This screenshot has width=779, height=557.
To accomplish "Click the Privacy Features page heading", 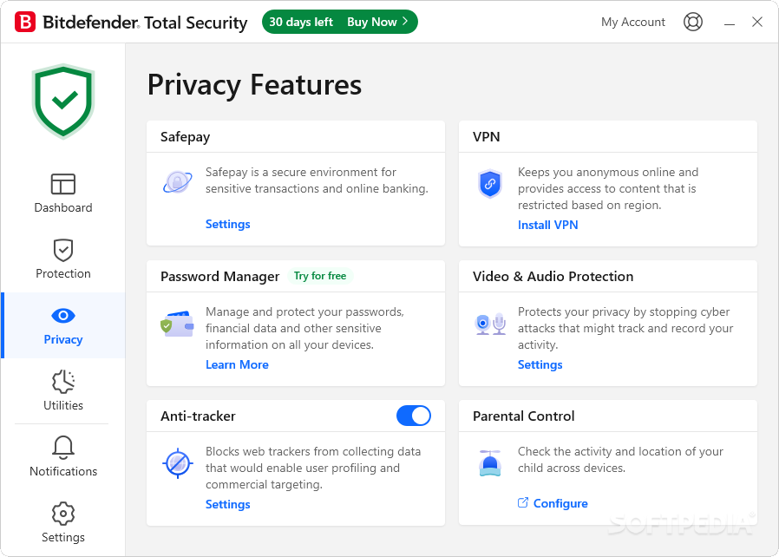I will pyautogui.click(x=254, y=85).
